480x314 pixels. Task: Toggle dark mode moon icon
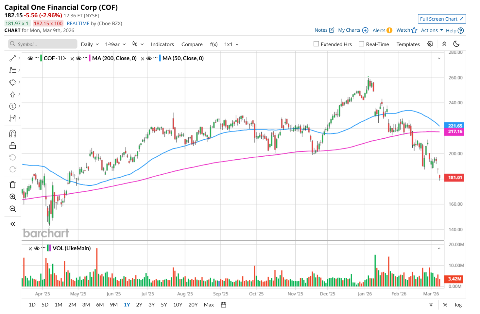456,44
